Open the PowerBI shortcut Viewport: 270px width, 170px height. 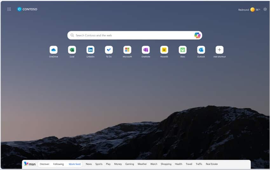click(x=164, y=50)
